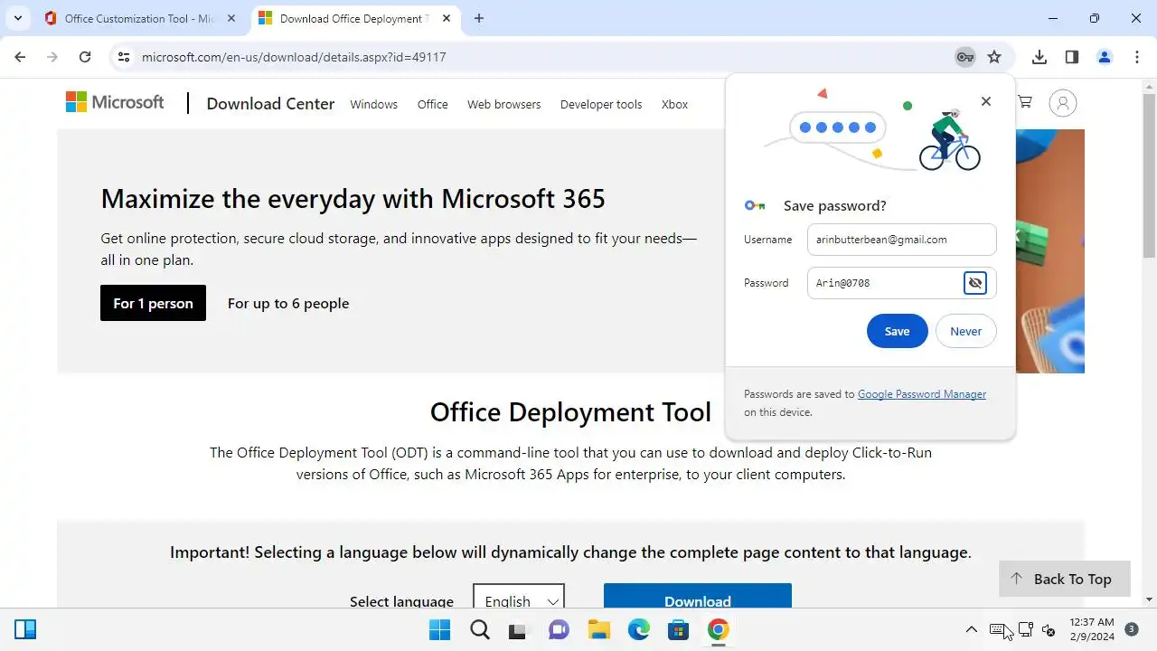Open the Windows menu item
Viewport: 1157px width, 651px height.
[x=373, y=104]
